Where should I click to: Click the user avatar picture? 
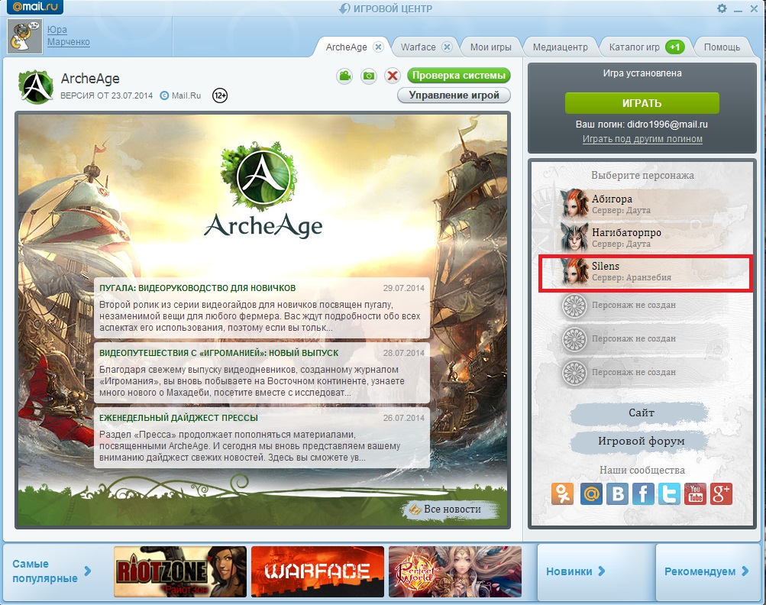tap(25, 36)
